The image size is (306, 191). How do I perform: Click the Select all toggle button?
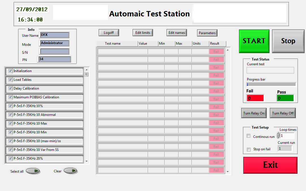[x=33, y=171]
